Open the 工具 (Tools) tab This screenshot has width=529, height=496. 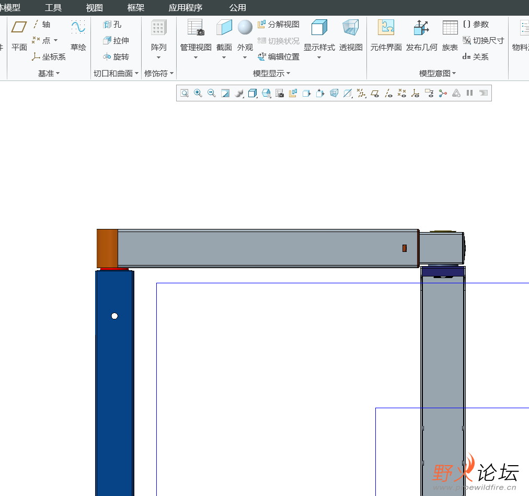click(53, 8)
